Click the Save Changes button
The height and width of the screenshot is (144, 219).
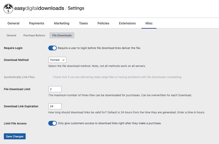[x=15, y=136]
